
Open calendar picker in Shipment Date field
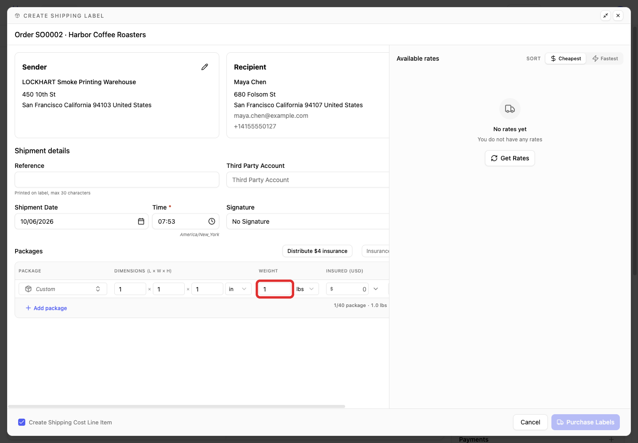(x=141, y=221)
